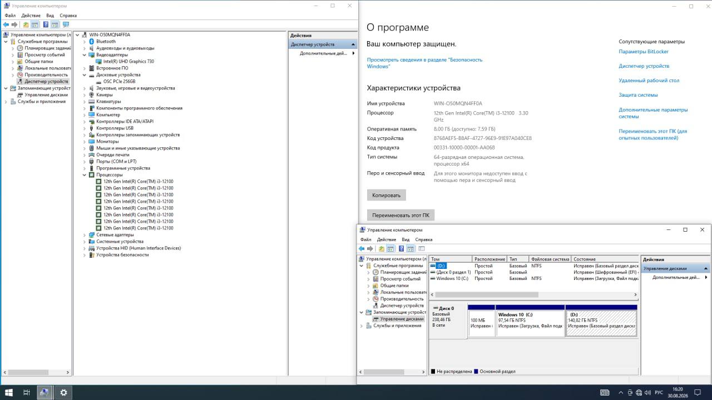This screenshot has height=400, width=712.
Task: Open help via the question mark icon above the device tree
Action: pyautogui.click(x=46, y=24)
